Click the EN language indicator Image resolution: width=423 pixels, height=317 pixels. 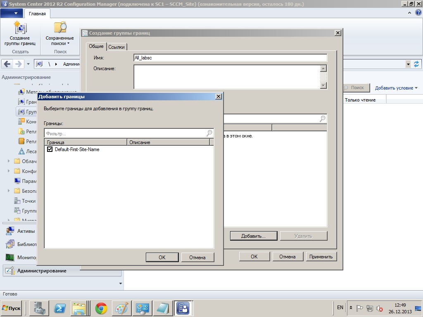pyautogui.click(x=340, y=308)
